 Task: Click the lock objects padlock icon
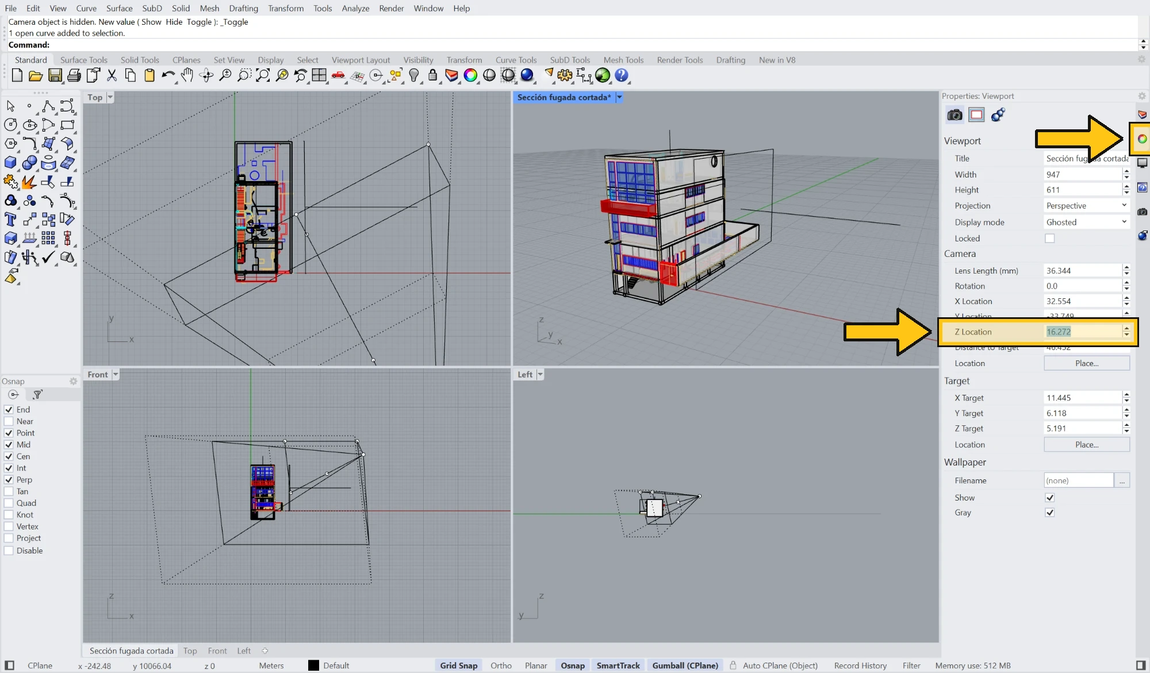(432, 75)
